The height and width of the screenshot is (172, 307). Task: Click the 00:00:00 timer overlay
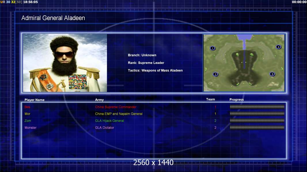(x=299, y=2)
